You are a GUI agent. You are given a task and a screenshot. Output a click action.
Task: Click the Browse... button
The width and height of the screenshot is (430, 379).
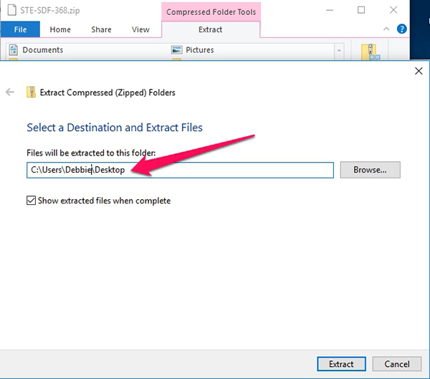[370, 170]
